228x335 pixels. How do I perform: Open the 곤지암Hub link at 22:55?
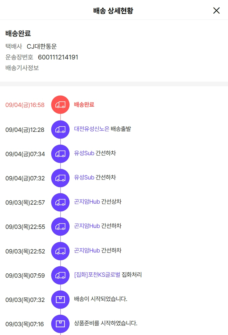87,226
